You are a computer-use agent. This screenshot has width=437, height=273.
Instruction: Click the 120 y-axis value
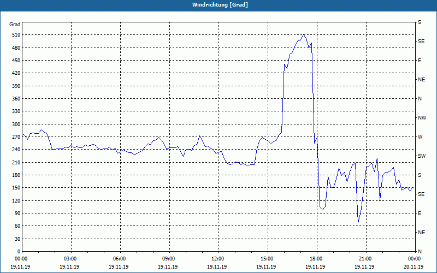(x=16, y=200)
